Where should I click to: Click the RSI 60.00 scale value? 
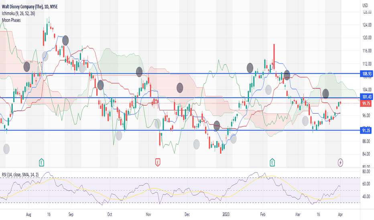click(366, 184)
